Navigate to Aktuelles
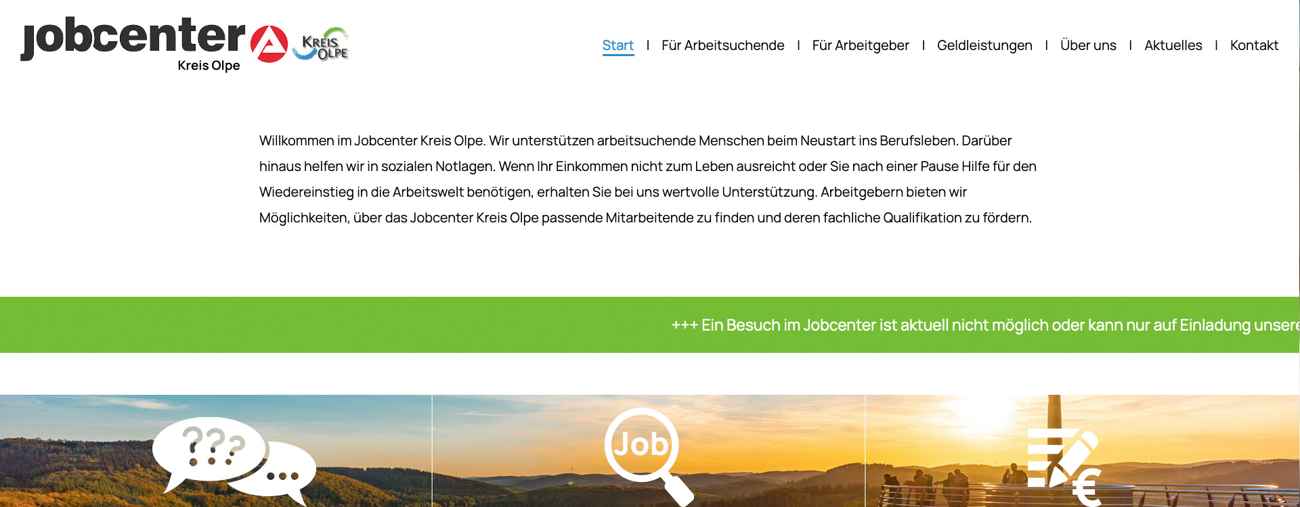The width and height of the screenshot is (1300, 507). pos(1173,45)
